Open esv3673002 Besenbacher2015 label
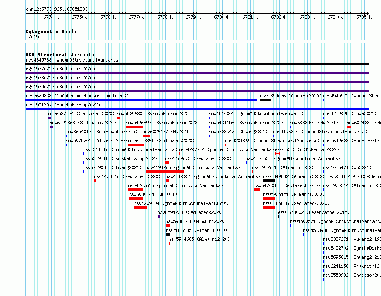Viewport: 381px width, 296px height. [x=314, y=212]
